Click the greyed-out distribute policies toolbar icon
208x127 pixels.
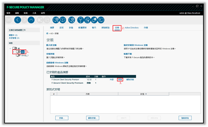pos(9,20)
